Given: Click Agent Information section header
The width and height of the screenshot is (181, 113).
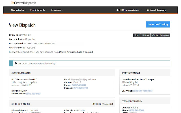Looking at the screenshot, I should pos(131,73).
